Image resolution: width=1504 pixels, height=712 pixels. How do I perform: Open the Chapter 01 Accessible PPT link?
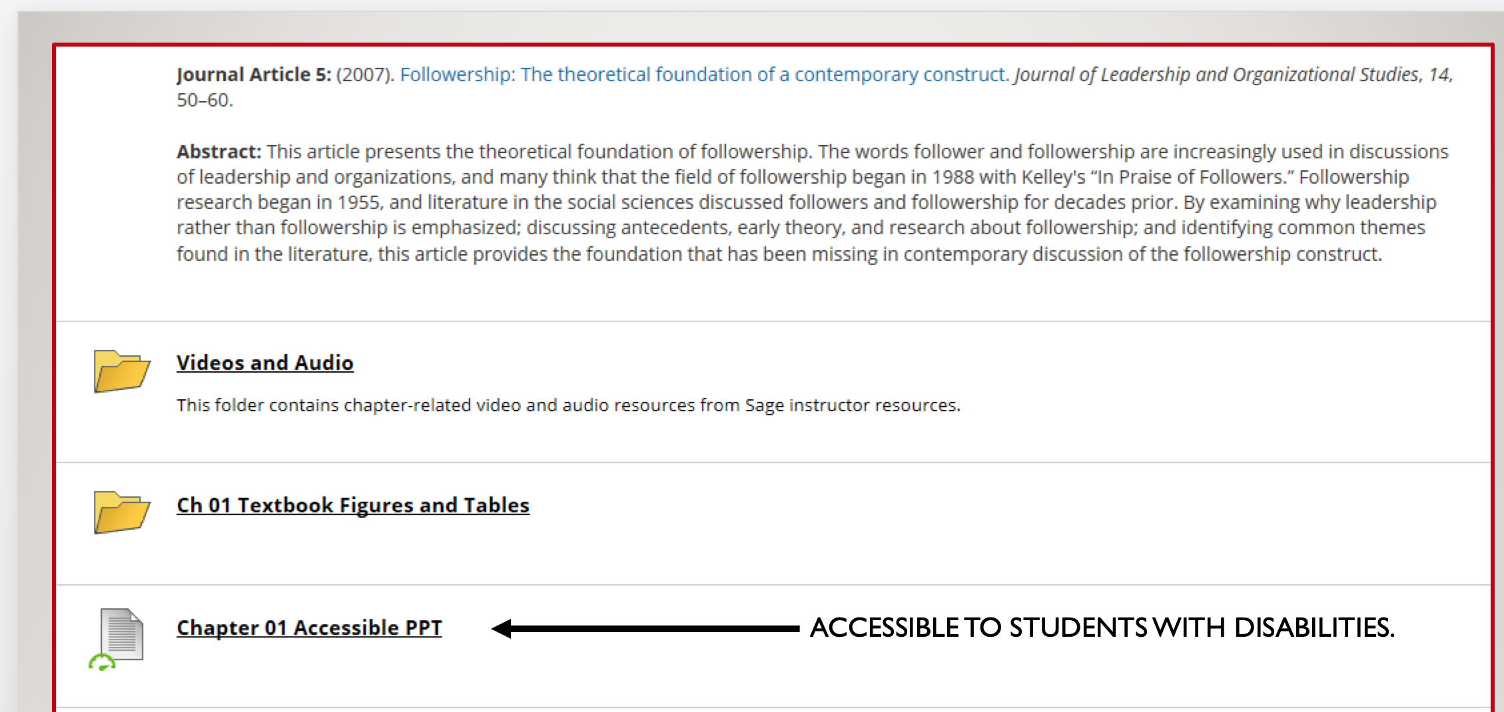pos(309,627)
